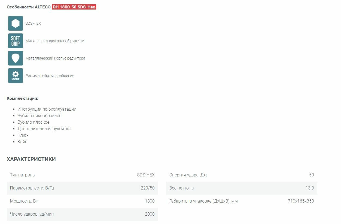Click the 'ХАРАКТЕРИСТИКИ' section heading
Viewport: 341px width, 224px height.
point(31,159)
